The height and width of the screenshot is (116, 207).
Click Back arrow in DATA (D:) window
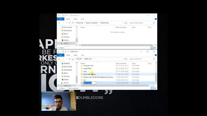coord(60,59)
